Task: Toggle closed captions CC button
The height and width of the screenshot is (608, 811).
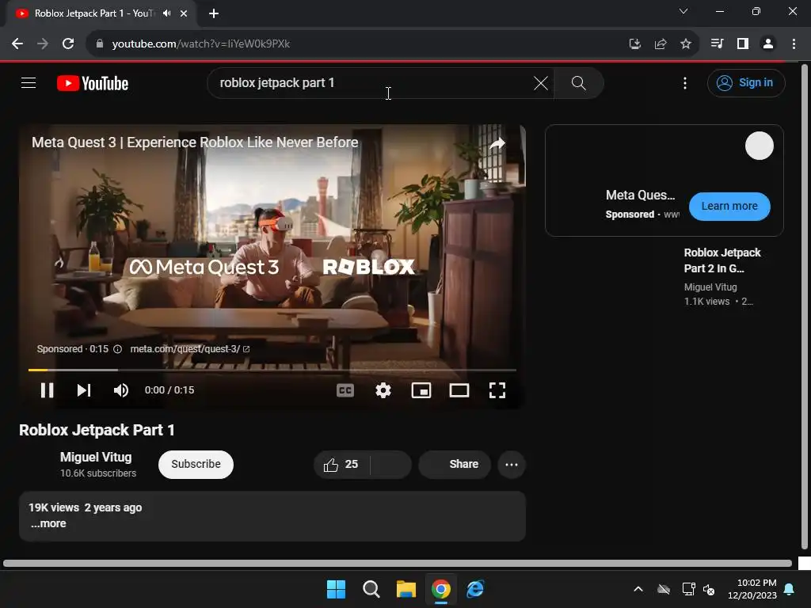Action: coord(345,390)
